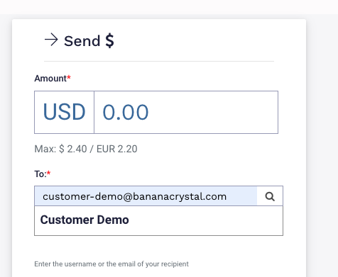Click the username or email helper text
The height and width of the screenshot is (277, 338).
pos(111,264)
